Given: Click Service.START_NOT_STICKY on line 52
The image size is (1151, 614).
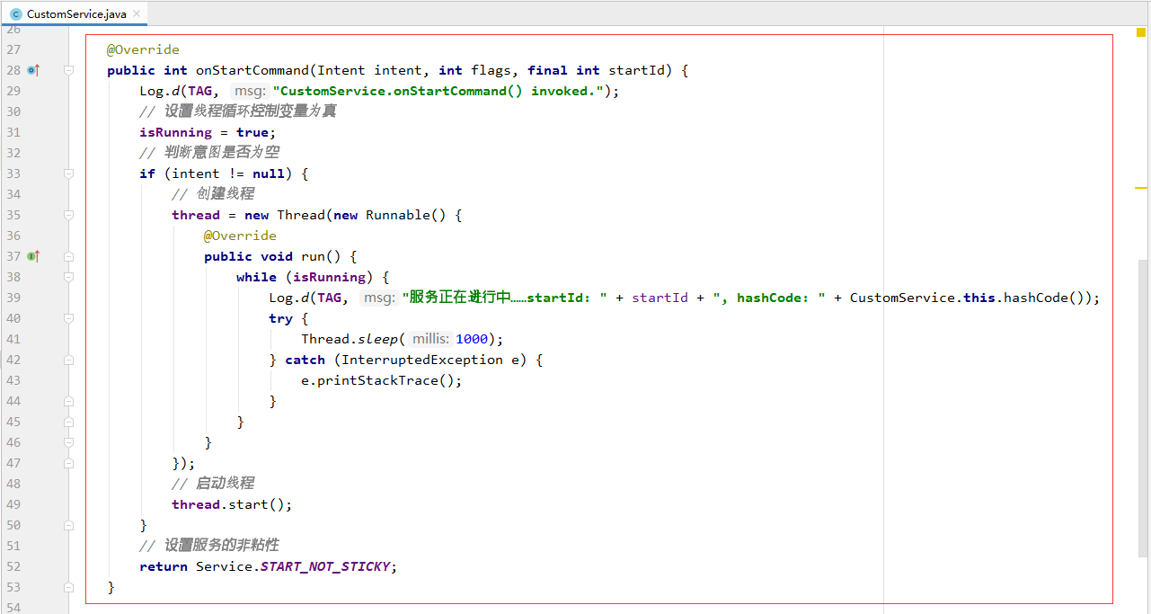Looking at the screenshot, I should point(293,566).
